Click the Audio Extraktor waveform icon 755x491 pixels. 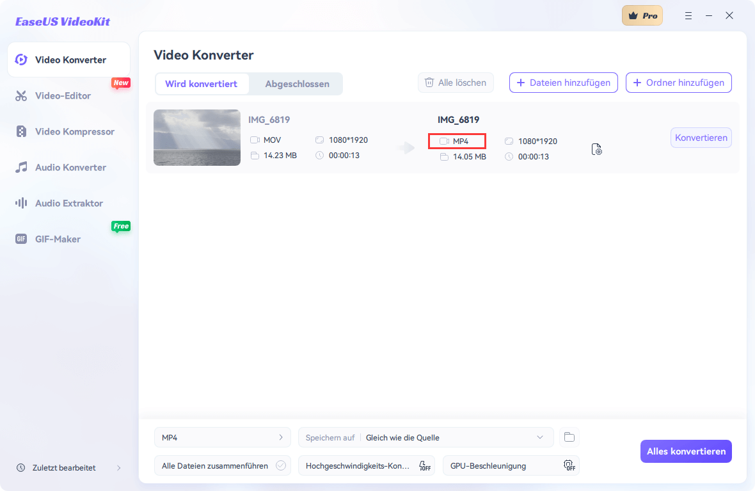pyautogui.click(x=21, y=204)
